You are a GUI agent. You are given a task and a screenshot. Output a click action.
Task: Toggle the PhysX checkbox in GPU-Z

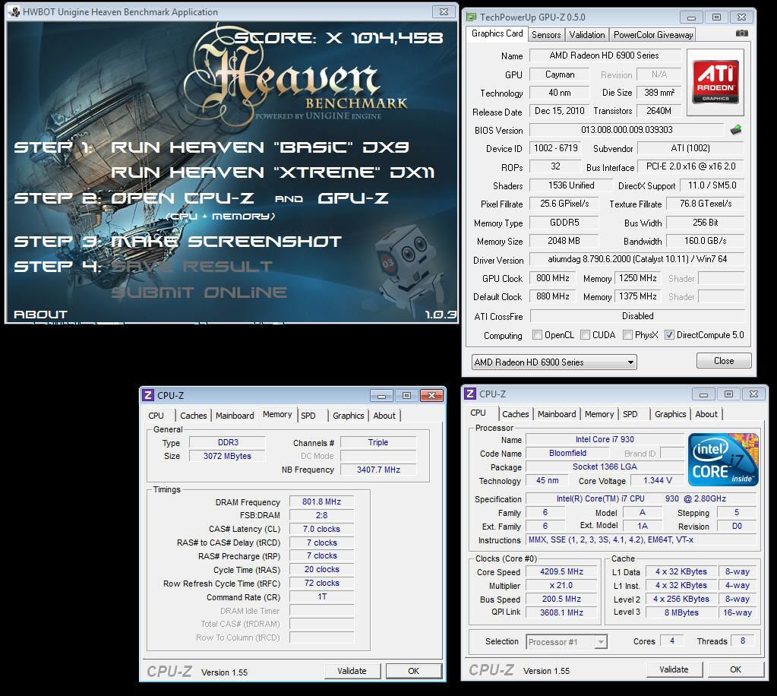coord(627,334)
